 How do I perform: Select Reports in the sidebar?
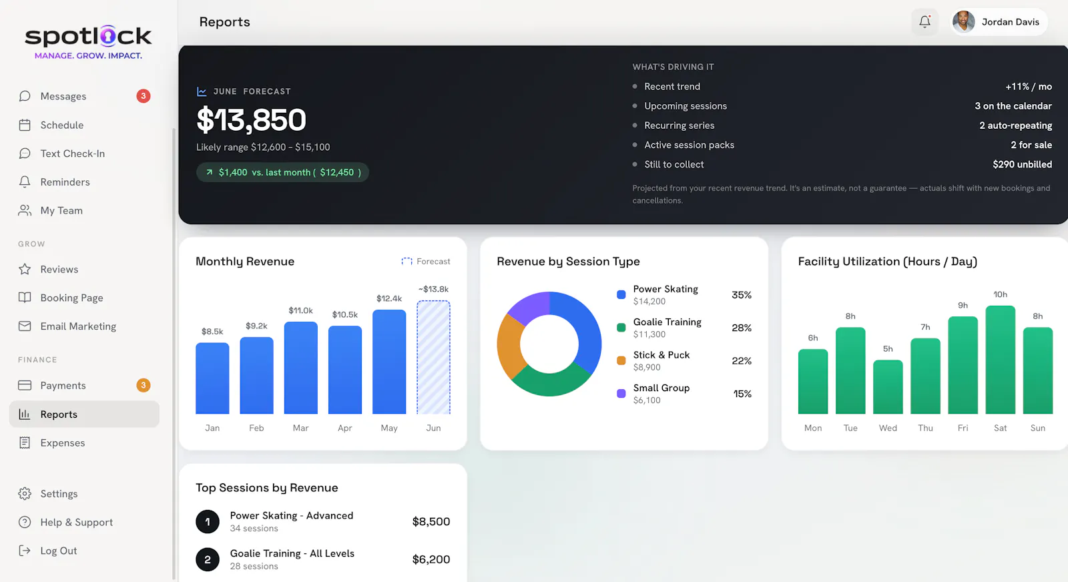[x=84, y=414]
